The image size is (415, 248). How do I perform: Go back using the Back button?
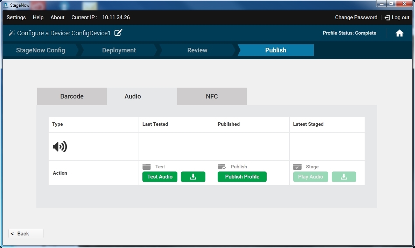click(26, 234)
